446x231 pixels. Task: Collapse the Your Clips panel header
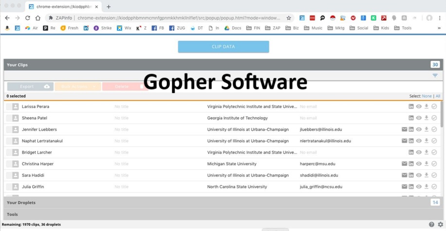[18, 65]
